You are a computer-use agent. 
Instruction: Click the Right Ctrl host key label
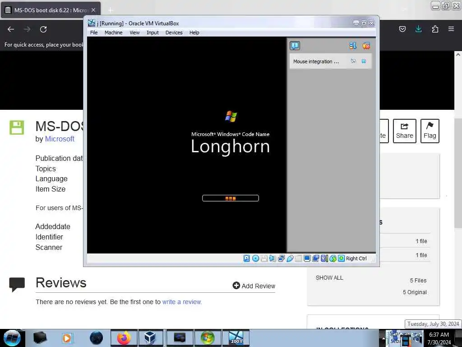pyautogui.click(x=356, y=258)
